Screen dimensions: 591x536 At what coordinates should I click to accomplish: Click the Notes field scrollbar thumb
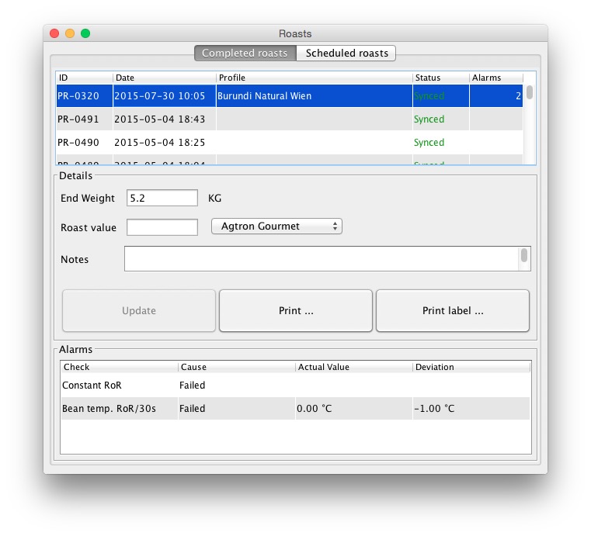pos(524,255)
